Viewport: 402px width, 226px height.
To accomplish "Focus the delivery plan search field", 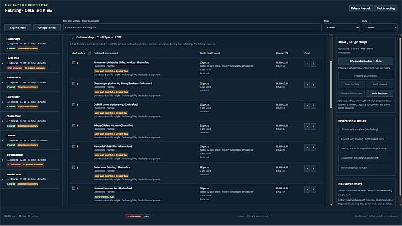I will pyautogui.click(x=192, y=27).
